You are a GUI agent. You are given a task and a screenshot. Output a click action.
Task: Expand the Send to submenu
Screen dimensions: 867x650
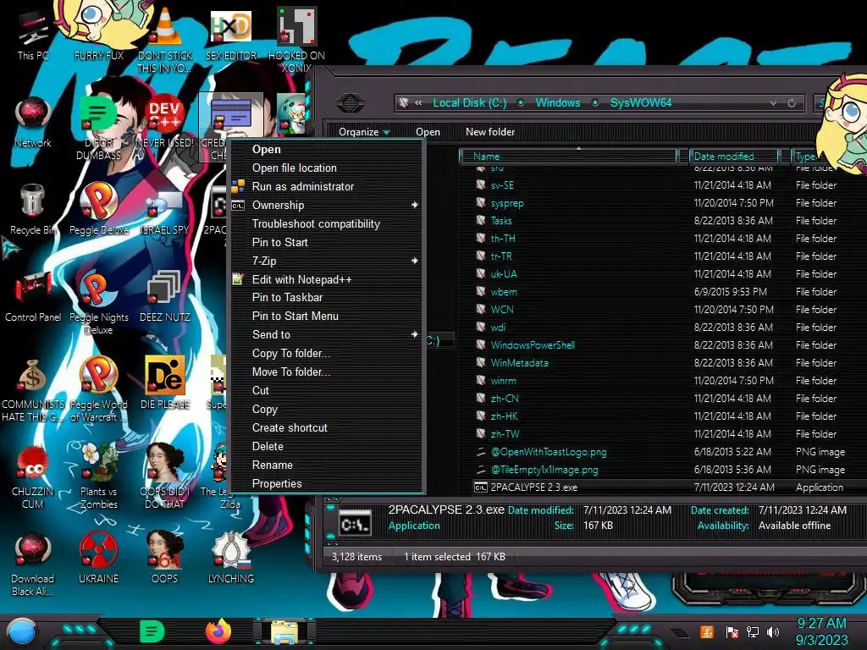328,334
